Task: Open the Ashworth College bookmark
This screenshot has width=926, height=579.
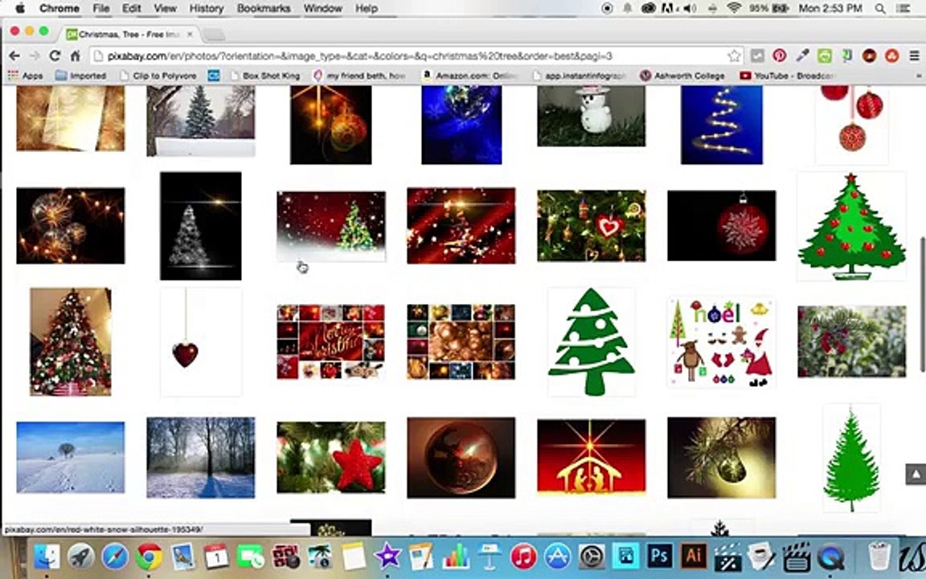Action: tap(682, 76)
